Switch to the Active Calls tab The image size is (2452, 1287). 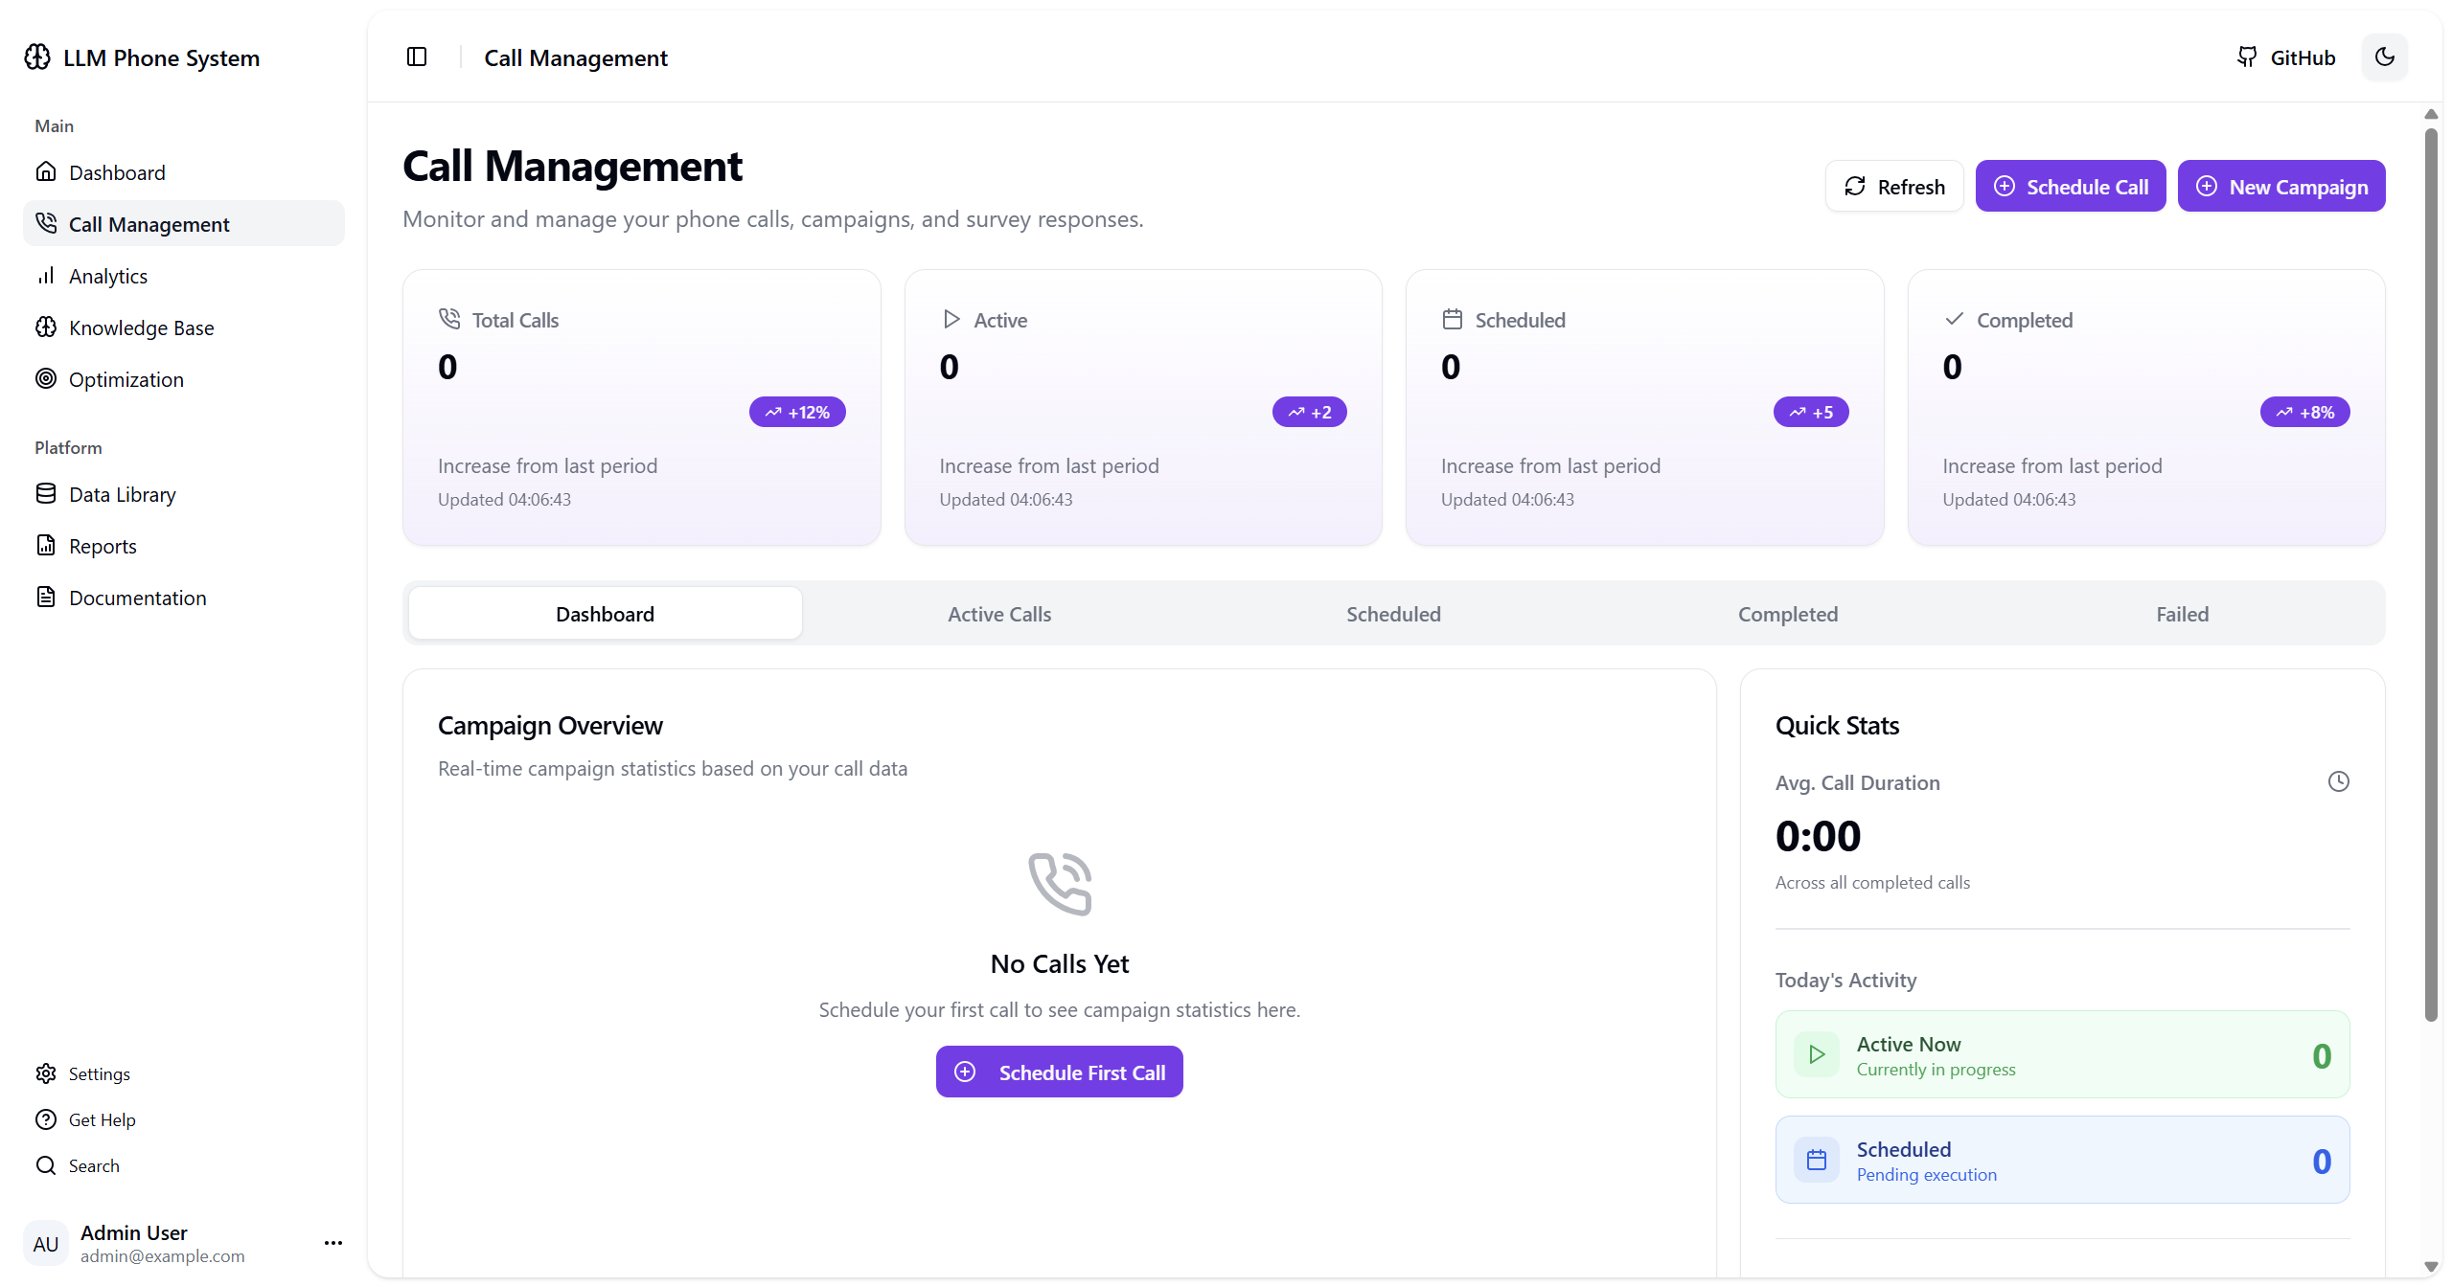[x=998, y=613]
